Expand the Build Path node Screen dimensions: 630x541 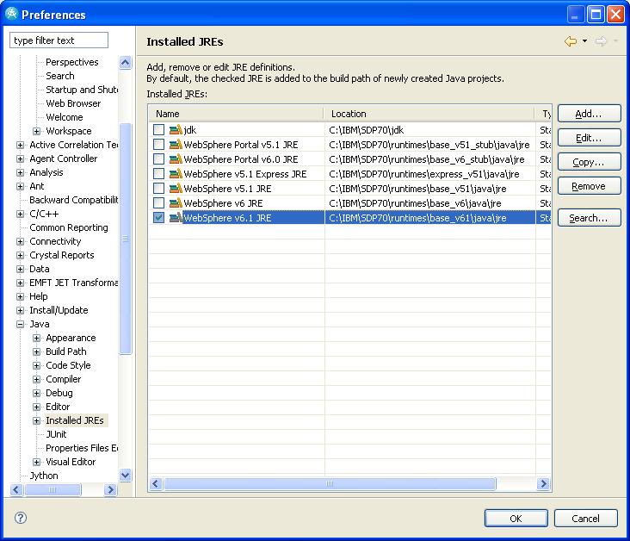click(x=36, y=352)
